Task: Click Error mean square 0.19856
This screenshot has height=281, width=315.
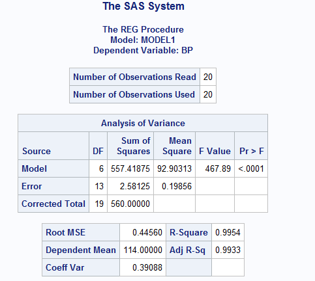Action: click(x=177, y=186)
